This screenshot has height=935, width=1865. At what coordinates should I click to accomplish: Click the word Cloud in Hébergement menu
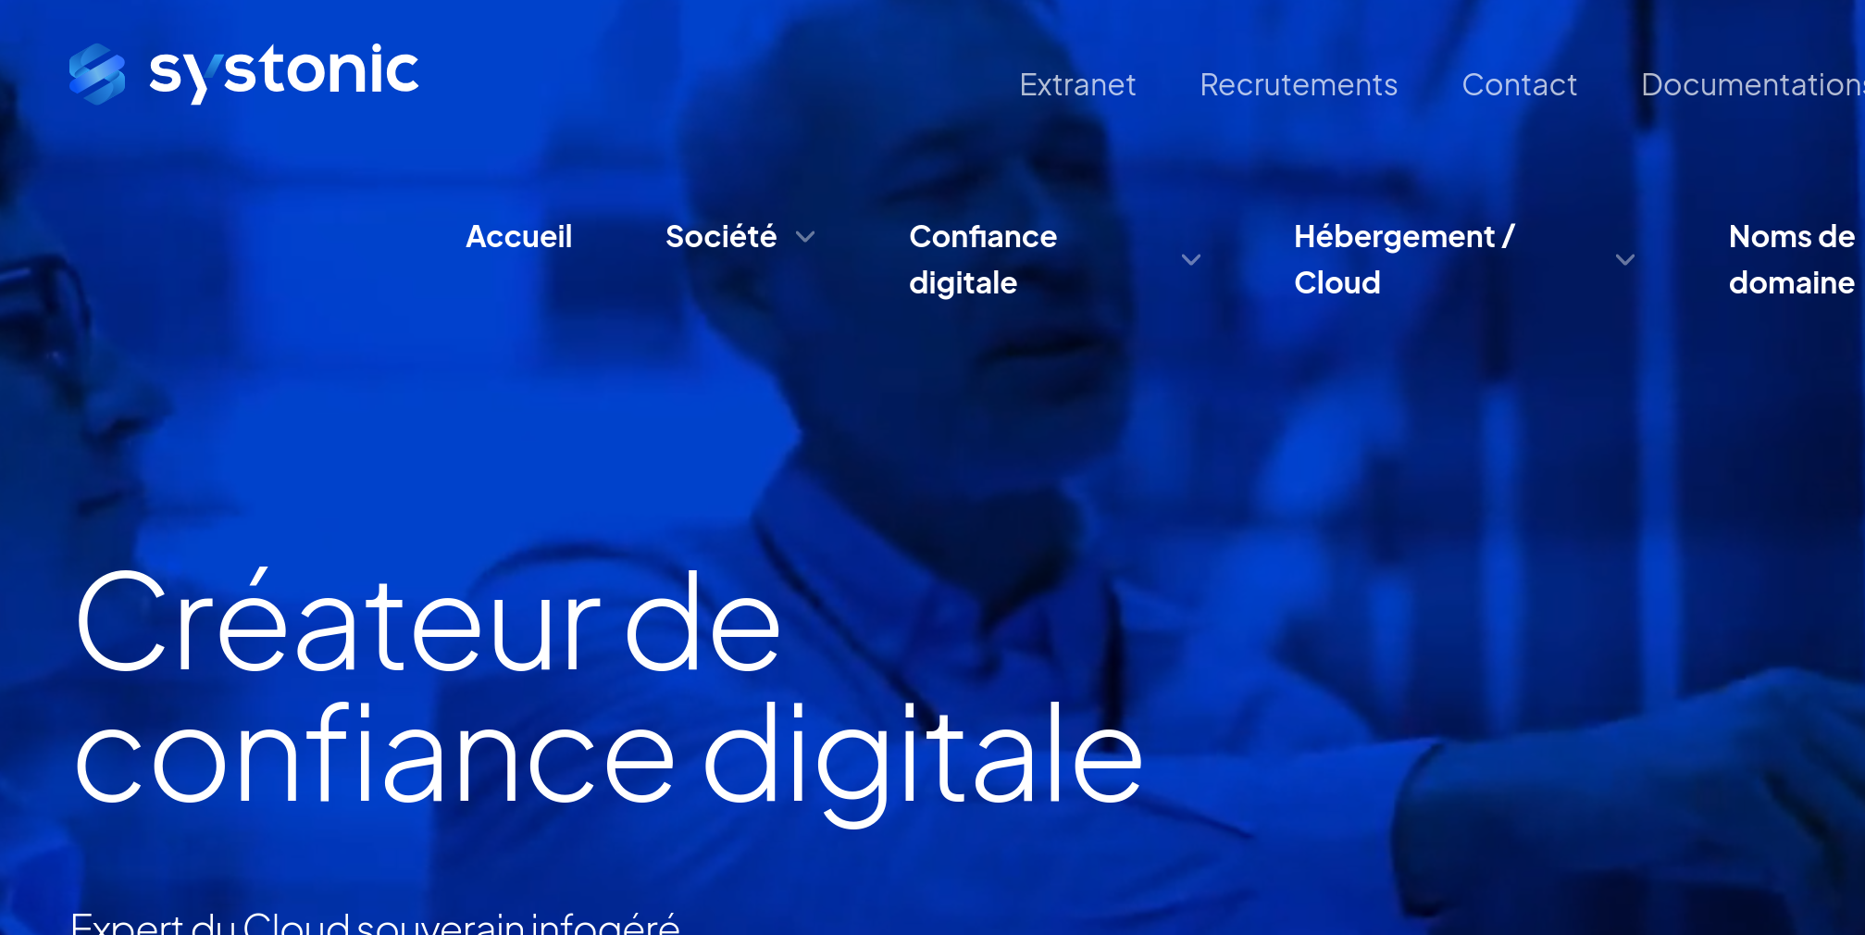click(x=1337, y=282)
